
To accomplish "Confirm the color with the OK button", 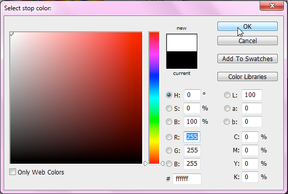I will tap(247, 26).
